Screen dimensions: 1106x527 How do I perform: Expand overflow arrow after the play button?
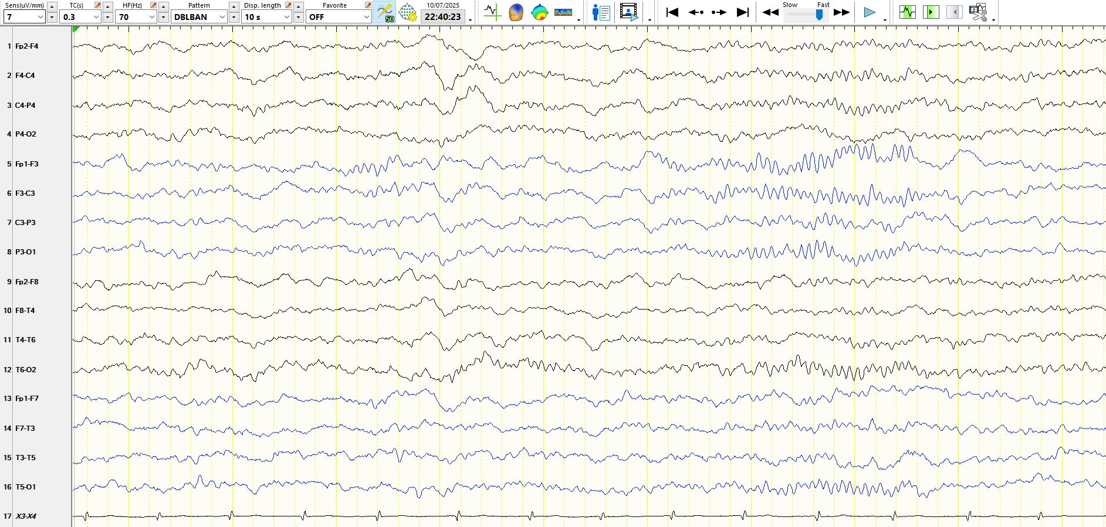point(885,20)
